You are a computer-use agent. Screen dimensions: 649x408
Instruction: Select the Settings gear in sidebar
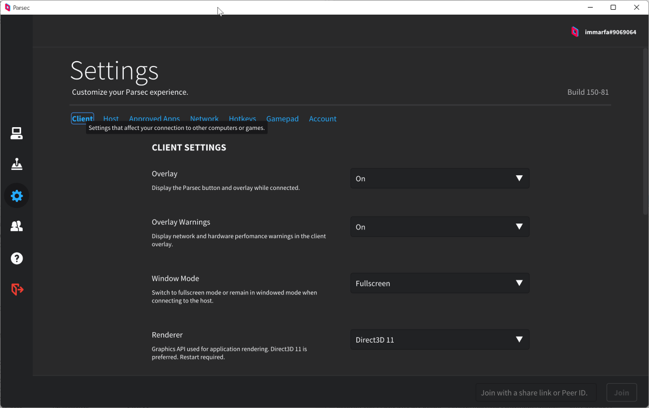coord(17,195)
